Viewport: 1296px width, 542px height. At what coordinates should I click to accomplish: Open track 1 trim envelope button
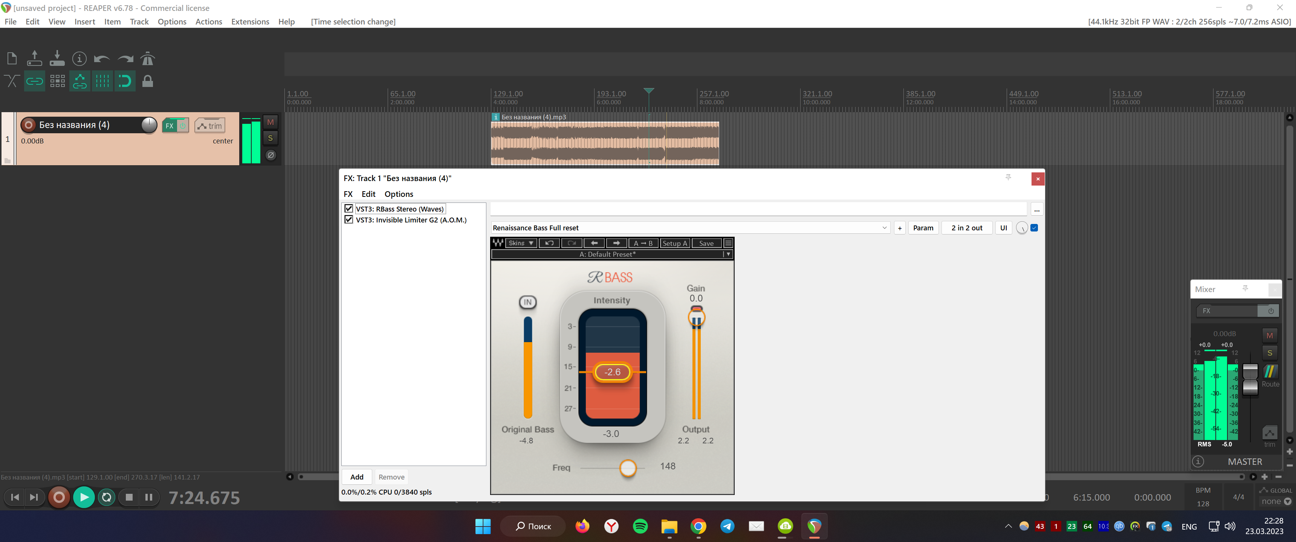click(x=210, y=126)
